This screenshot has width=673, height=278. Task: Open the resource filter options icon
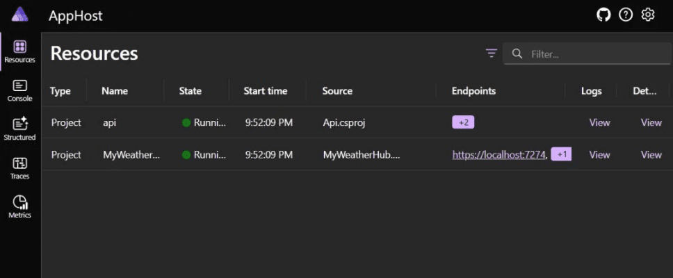492,54
